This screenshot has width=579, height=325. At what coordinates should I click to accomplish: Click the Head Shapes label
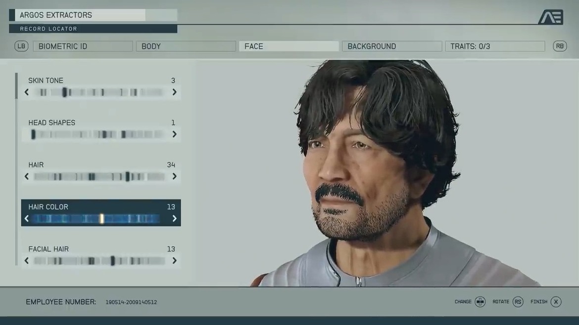51,122
